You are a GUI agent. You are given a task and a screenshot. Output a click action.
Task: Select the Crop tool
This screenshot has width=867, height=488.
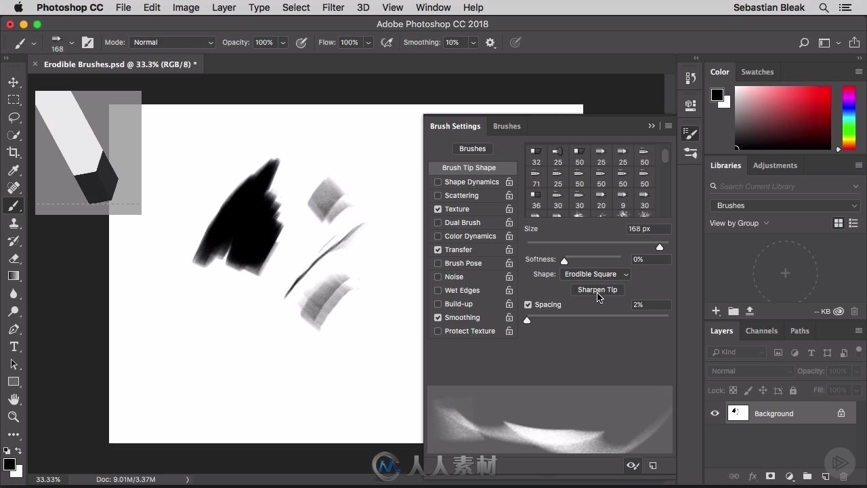14,152
